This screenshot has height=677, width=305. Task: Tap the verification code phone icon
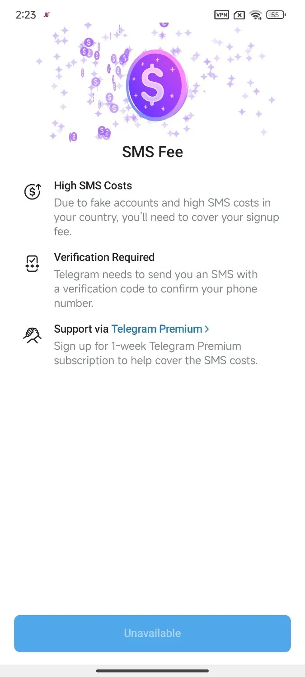pyautogui.click(x=33, y=263)
